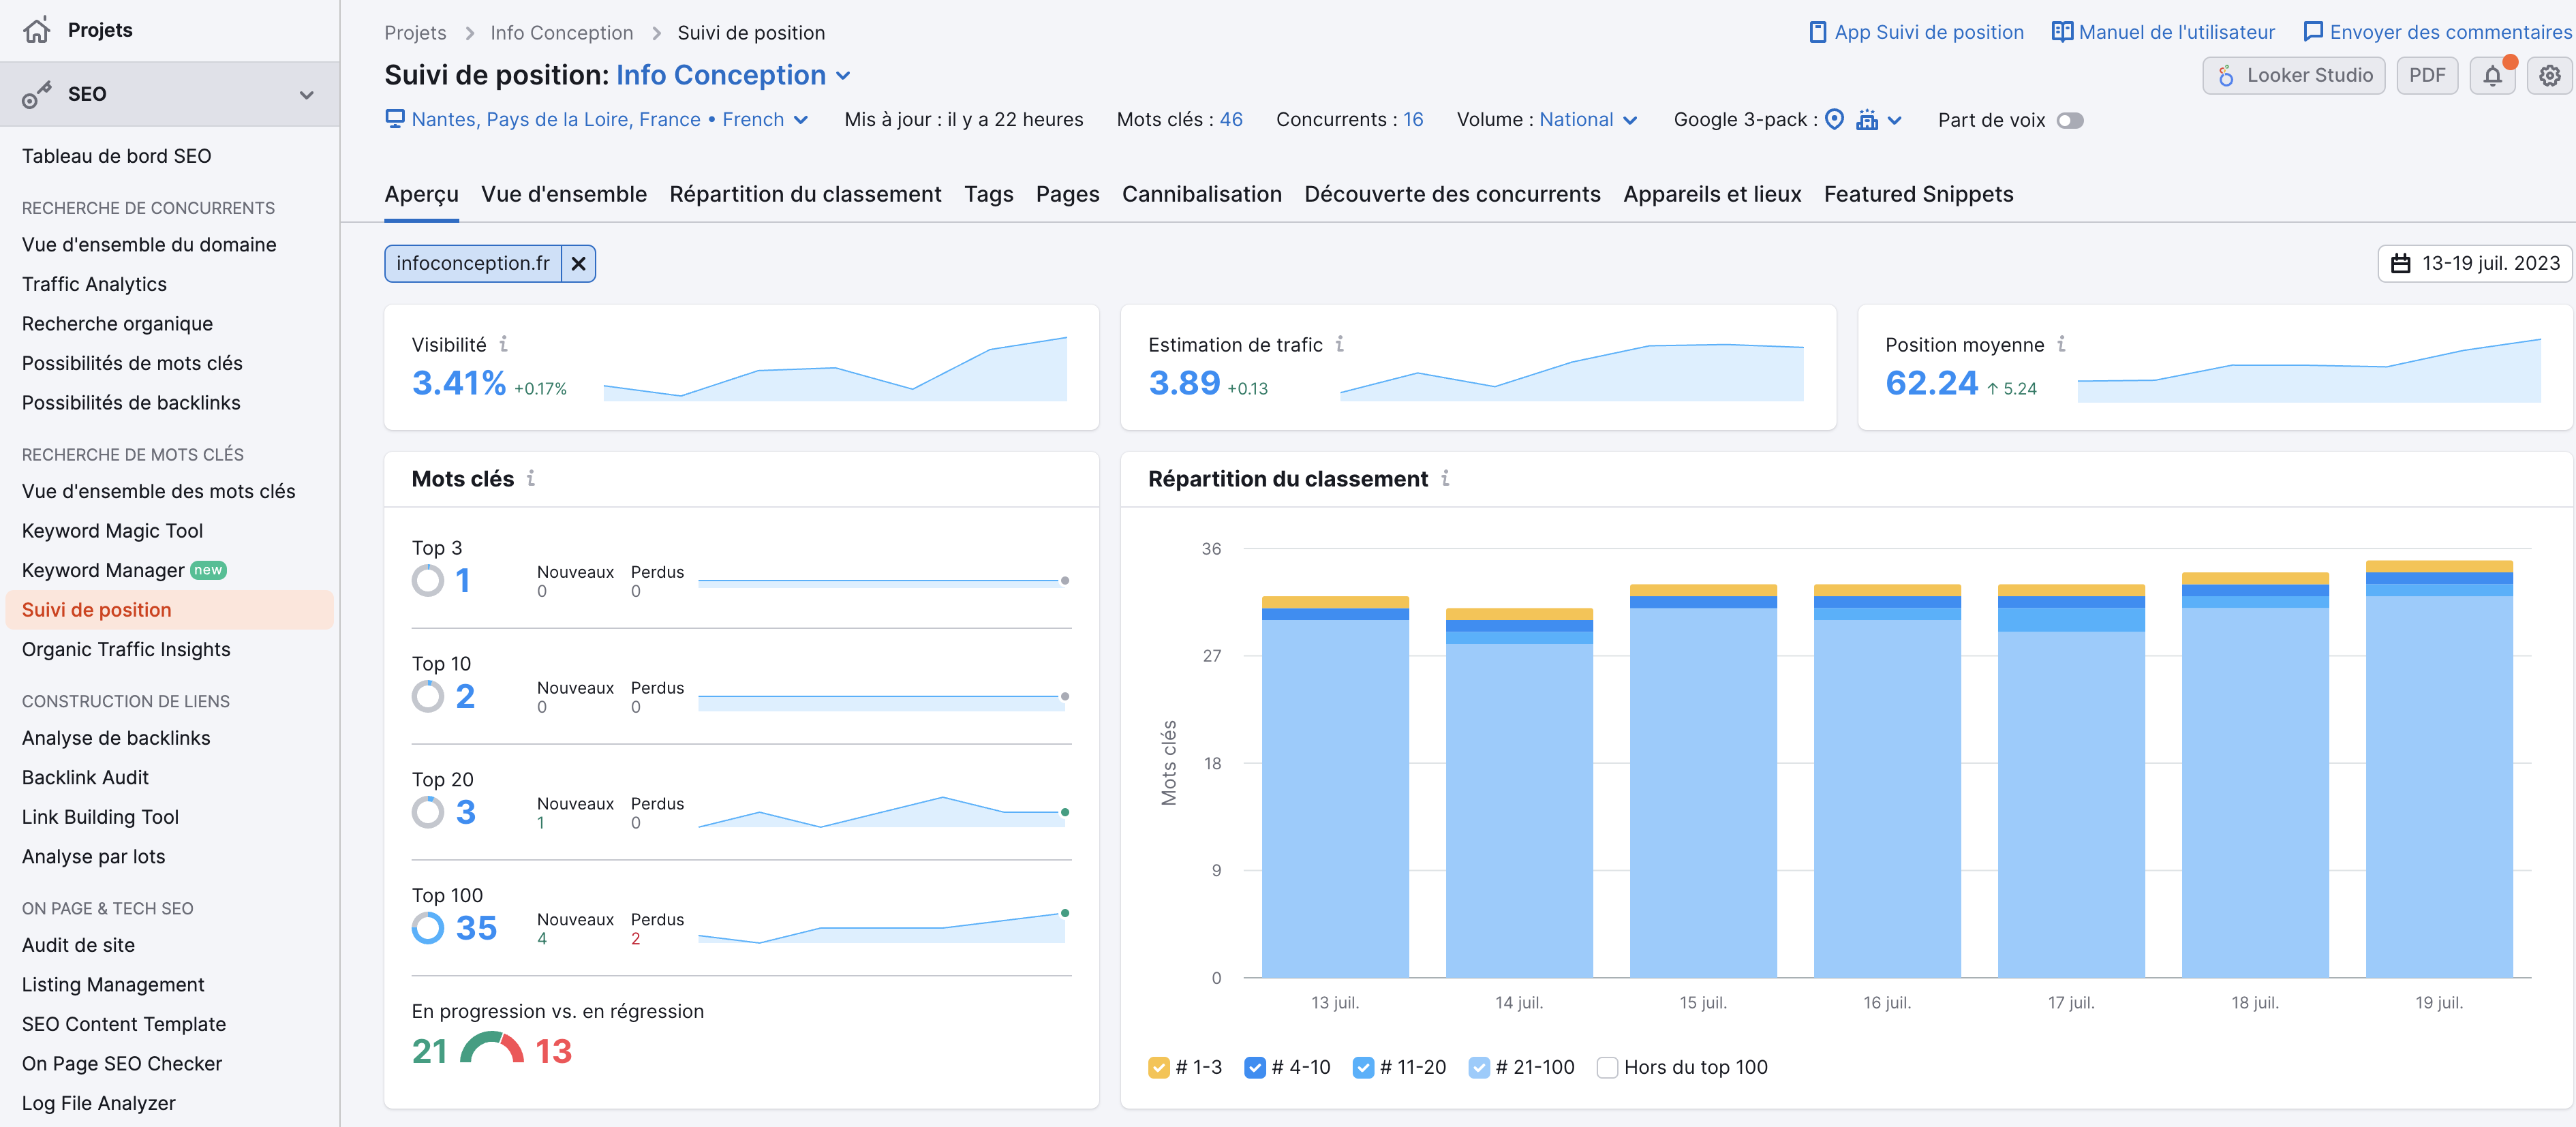The width and height of the screenshot is (2576, 1127).
Task: Open Info Conception breadcrumb link
Action: click(x=561, y=33)
